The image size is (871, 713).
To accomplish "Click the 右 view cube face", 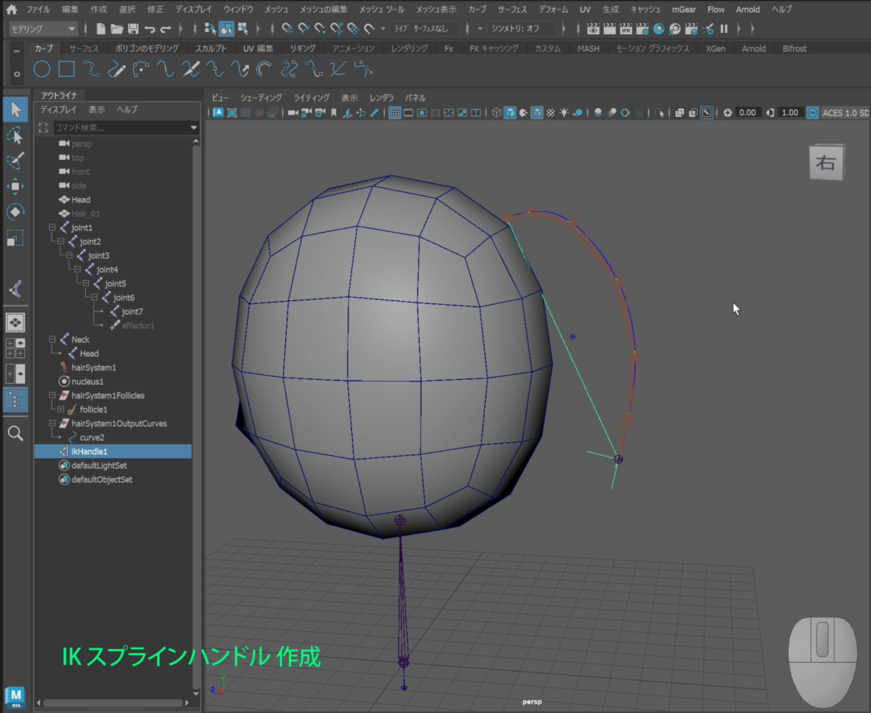I will [x=826, y=163].
